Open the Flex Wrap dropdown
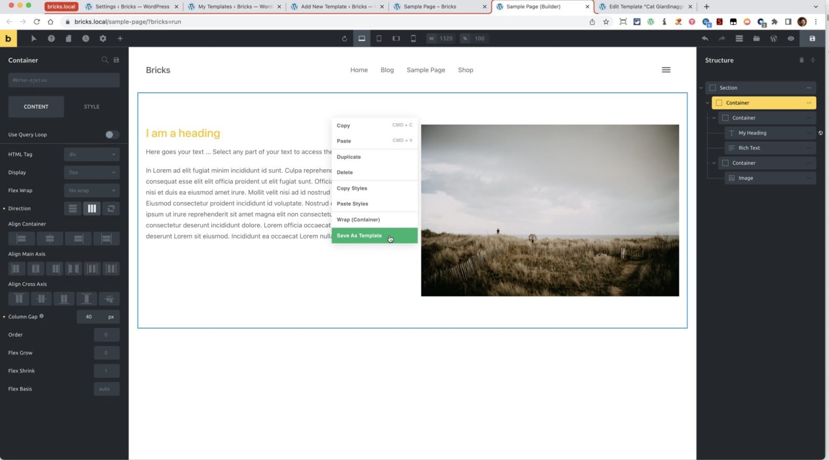829x460 pixels. point(92,190)
